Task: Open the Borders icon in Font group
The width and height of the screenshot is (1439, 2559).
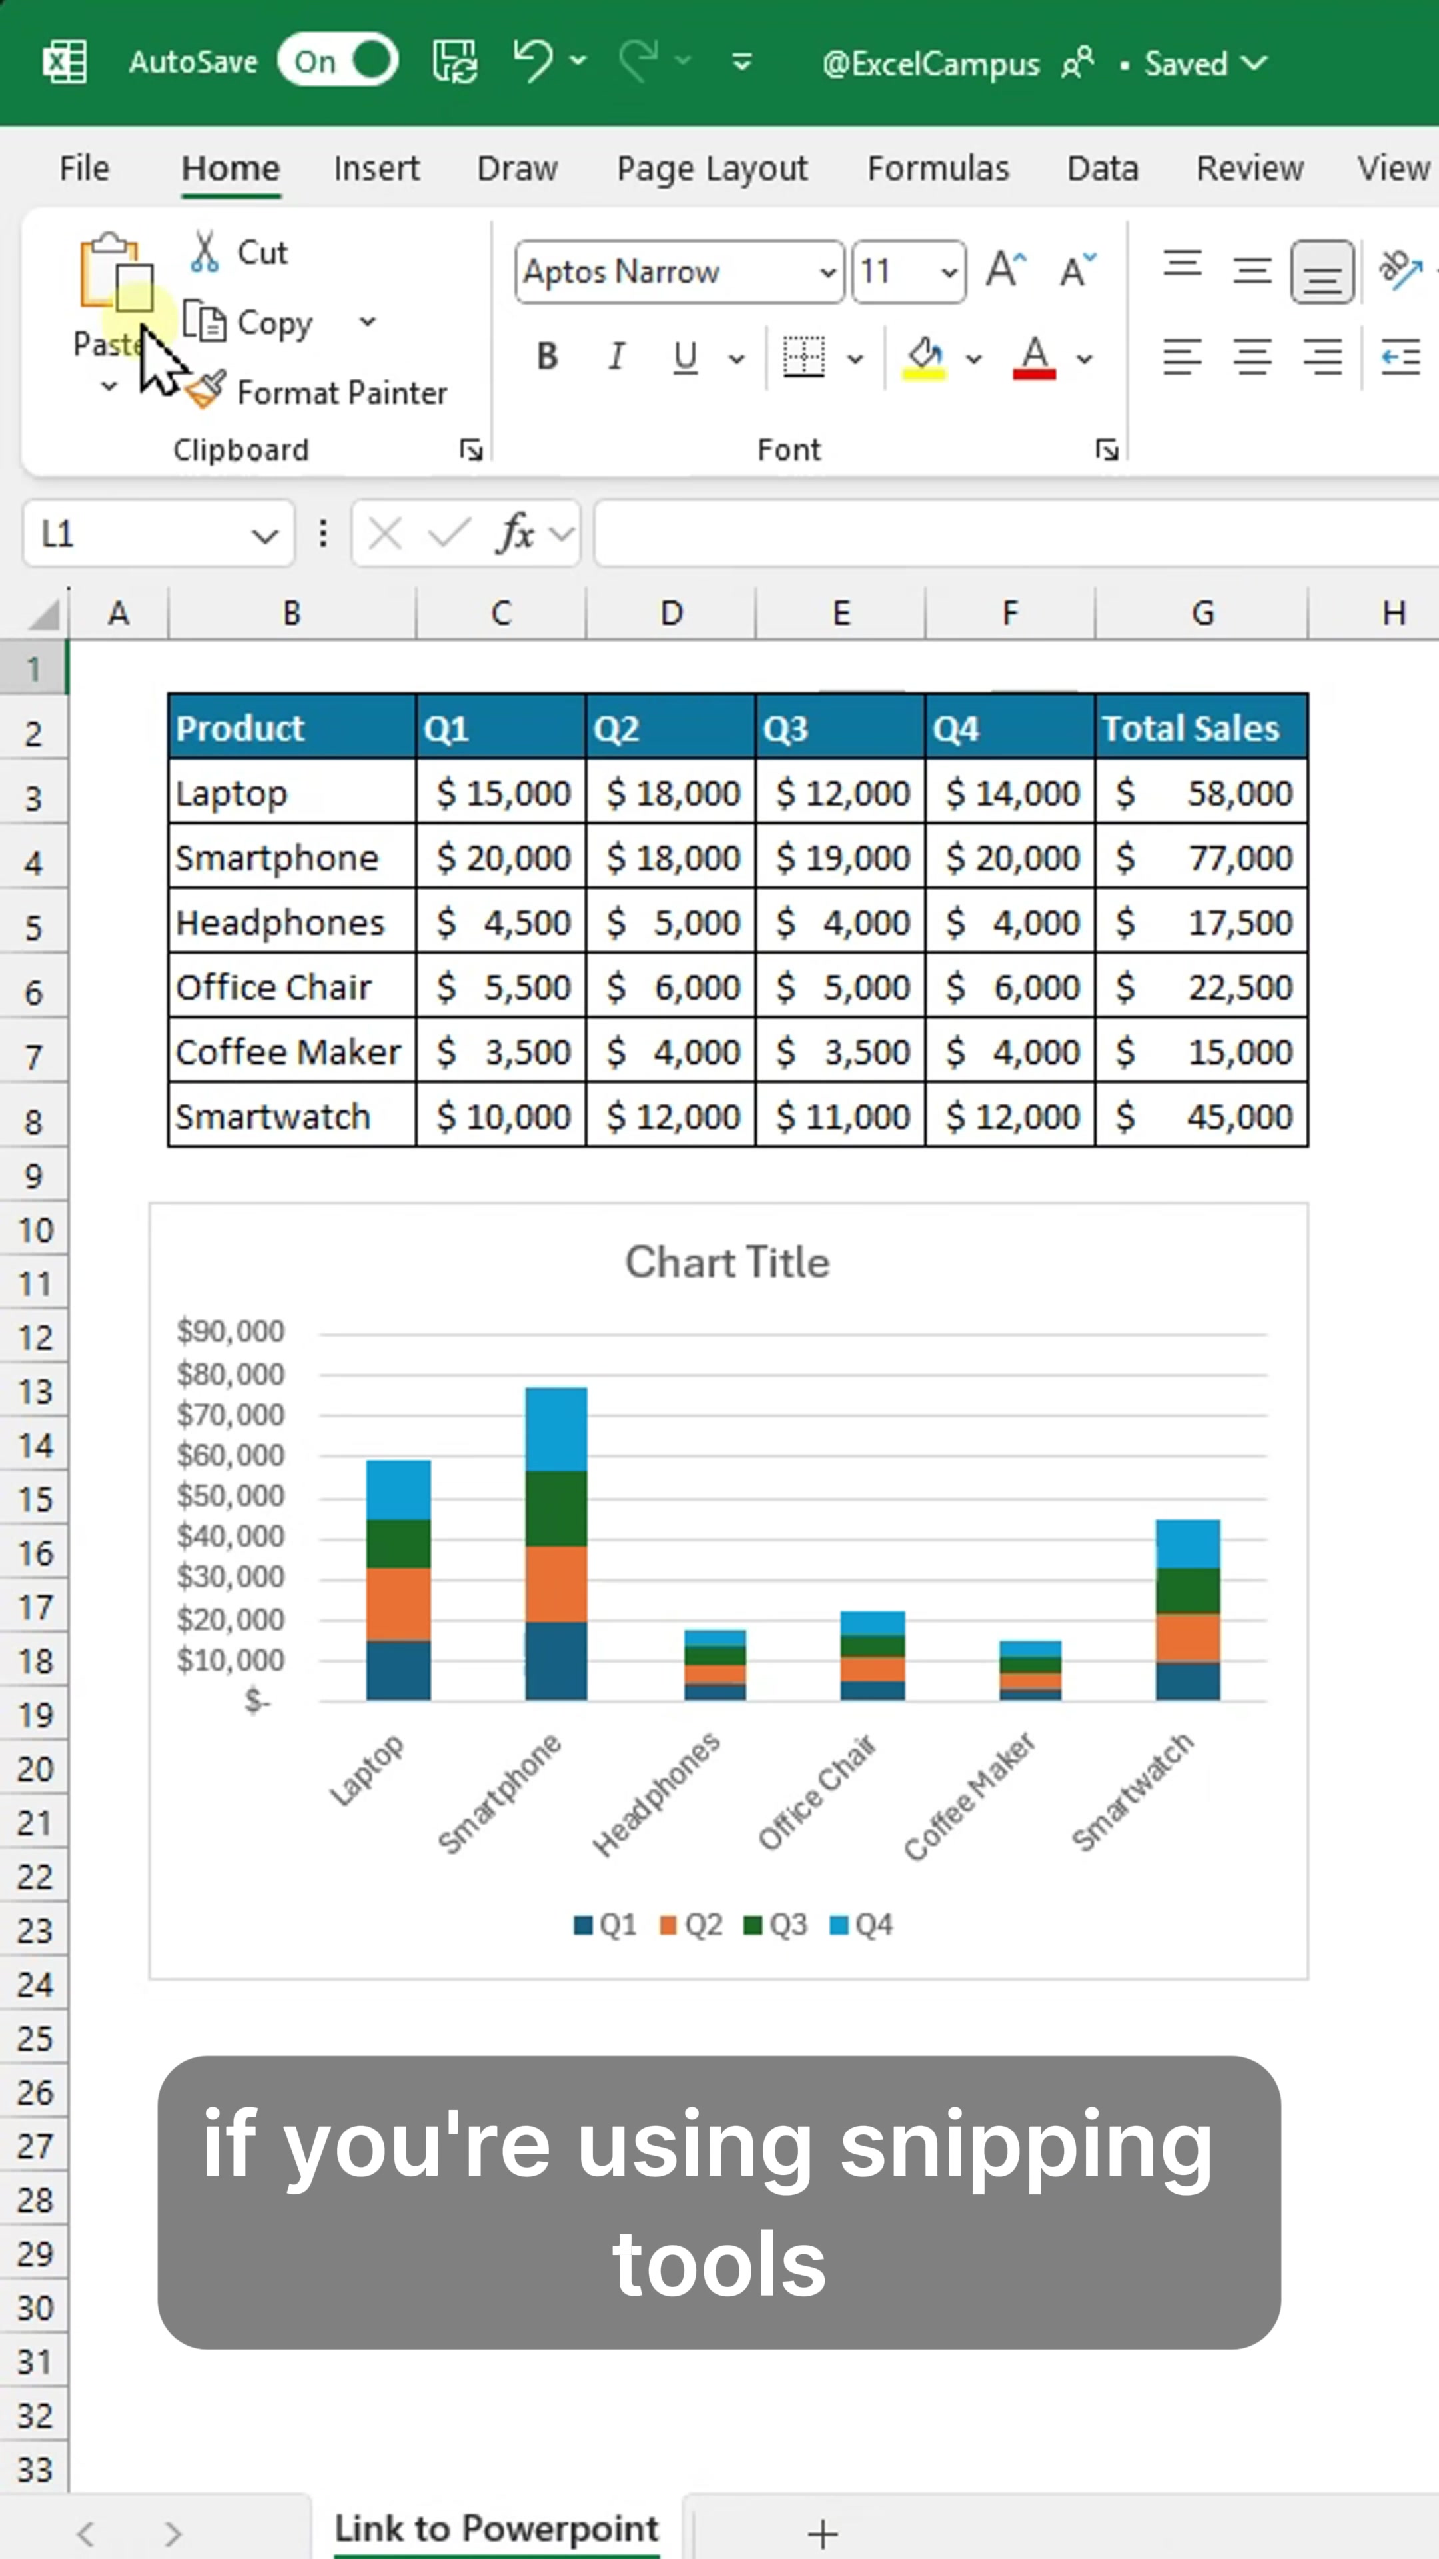Action: click(803, 357)
